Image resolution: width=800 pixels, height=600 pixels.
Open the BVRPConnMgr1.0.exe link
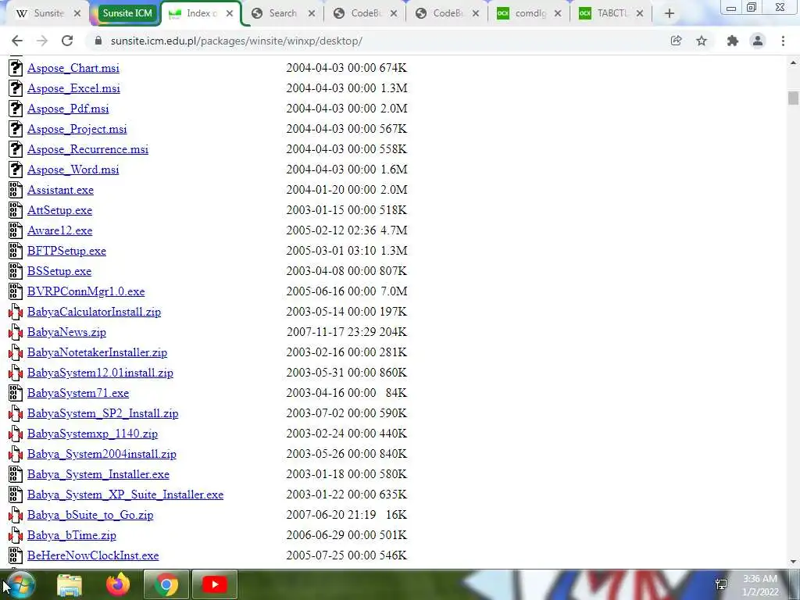(x=86, y=291)
